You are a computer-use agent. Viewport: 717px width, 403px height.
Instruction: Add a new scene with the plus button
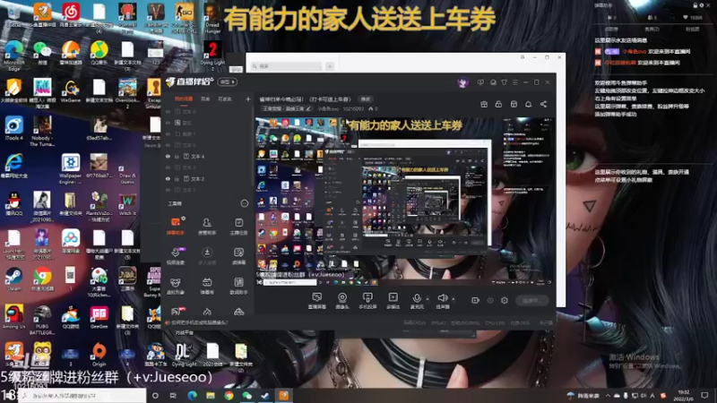248,99
